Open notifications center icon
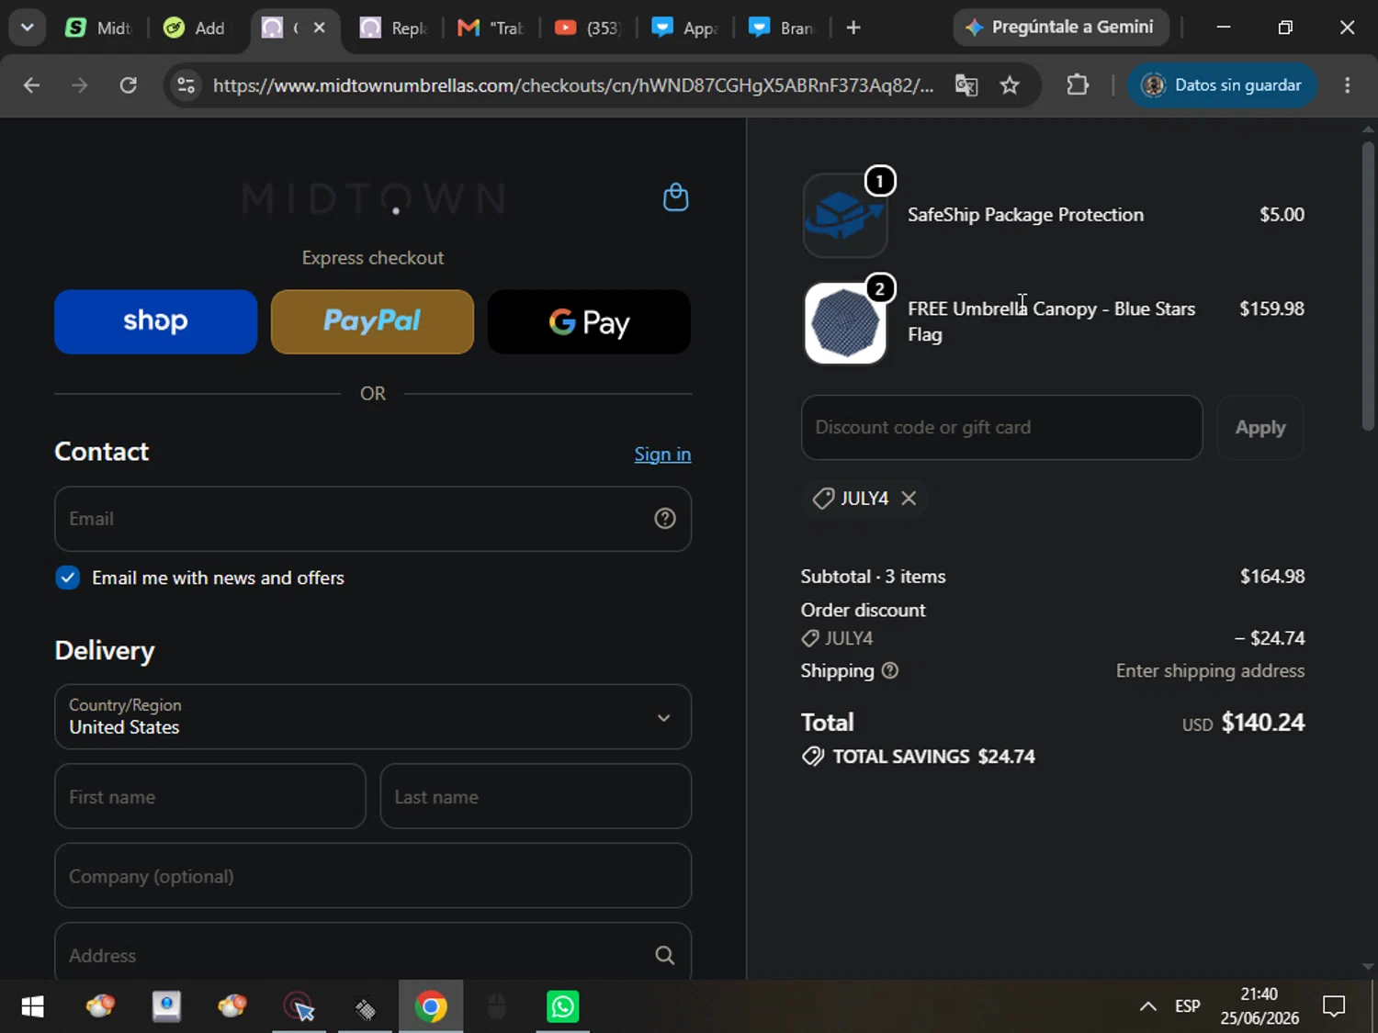Image resolution: width=1378 pixels, height=1033 pixels. (x=1334, y=1007)
